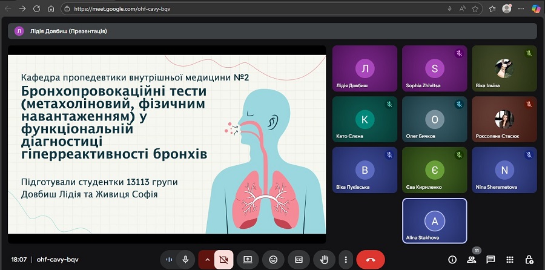This screenshot has height=270, width=545.
Task: Leave the call with the red hang-up button
Action: [371, 259]
